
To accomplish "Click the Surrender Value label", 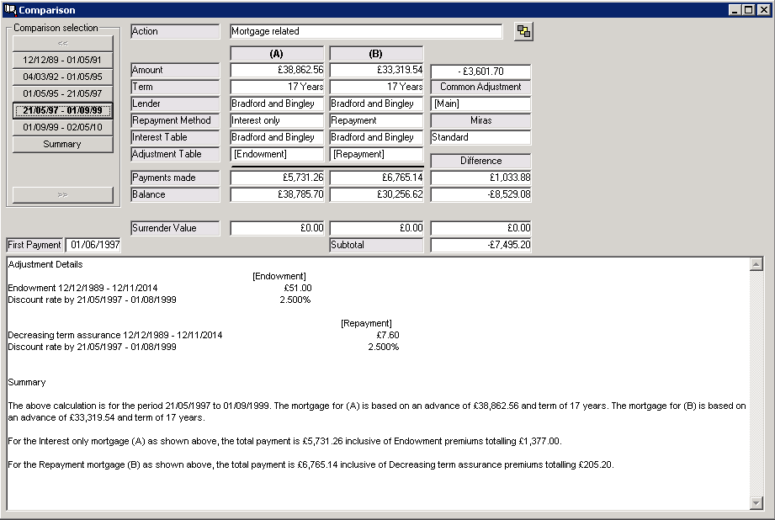I will coord(175,228).
